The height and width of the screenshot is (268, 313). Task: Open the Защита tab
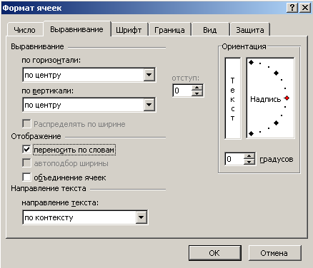[x=250, y=30]
